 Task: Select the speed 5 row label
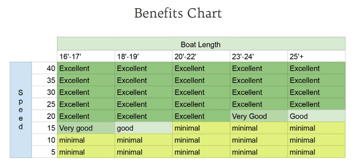coord(44,152)
